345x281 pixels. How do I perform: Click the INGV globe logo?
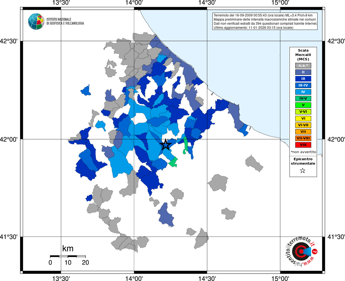[x=36, y=21]
